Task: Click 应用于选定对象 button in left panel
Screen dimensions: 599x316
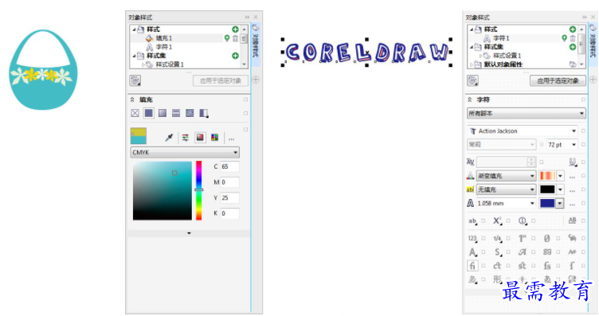Action: [221, 80]
